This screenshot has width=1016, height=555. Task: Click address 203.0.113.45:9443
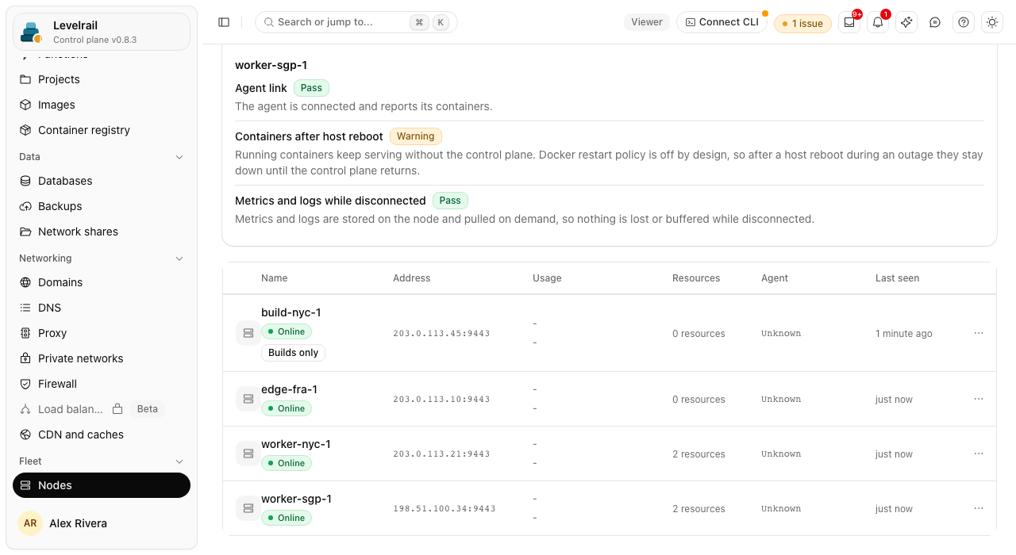[441, 334]
